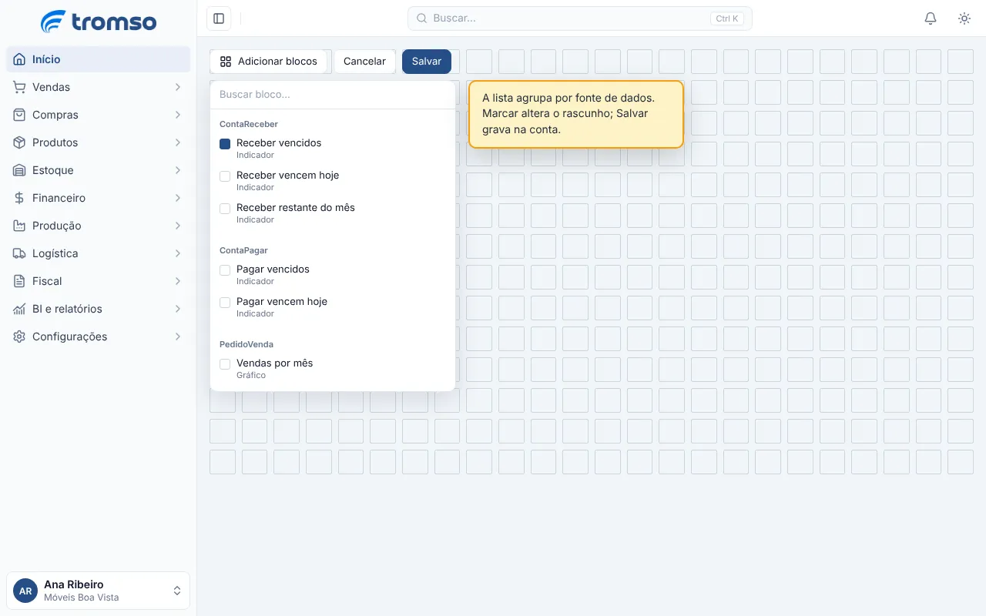986x616 pixels.
Task: Uncheck Receber vencidos checkbox
Action: tap(225, 144)
